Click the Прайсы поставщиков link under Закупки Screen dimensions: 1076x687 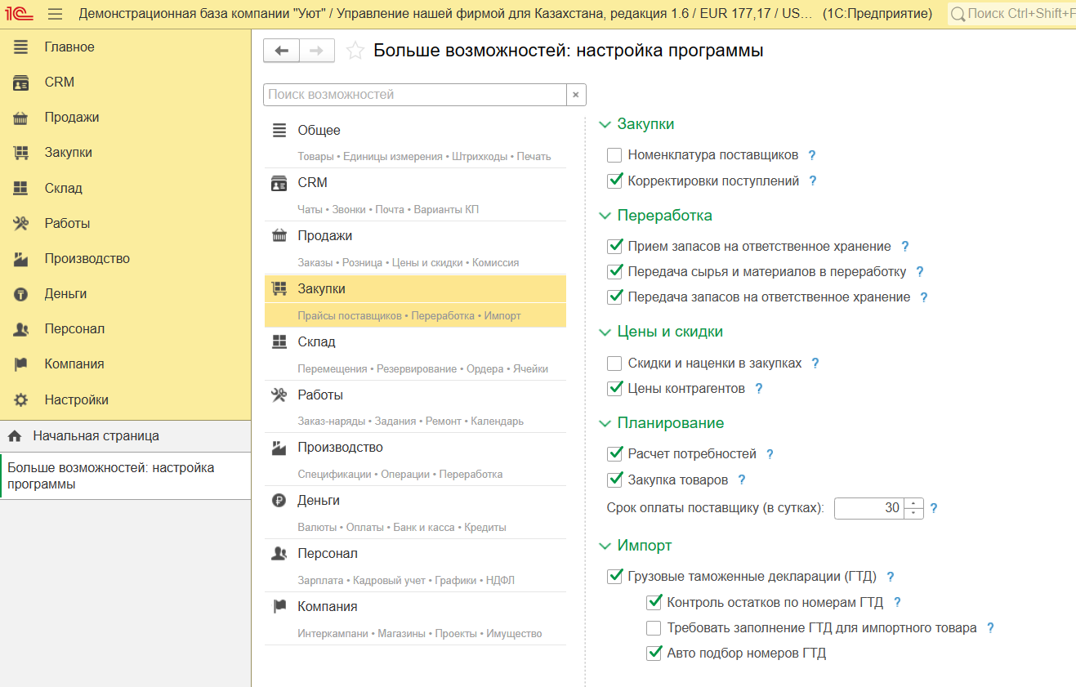click(x=350, y=315)
